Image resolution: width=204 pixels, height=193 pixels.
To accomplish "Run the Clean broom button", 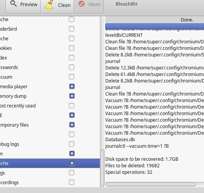I will [x=57, y=5].
